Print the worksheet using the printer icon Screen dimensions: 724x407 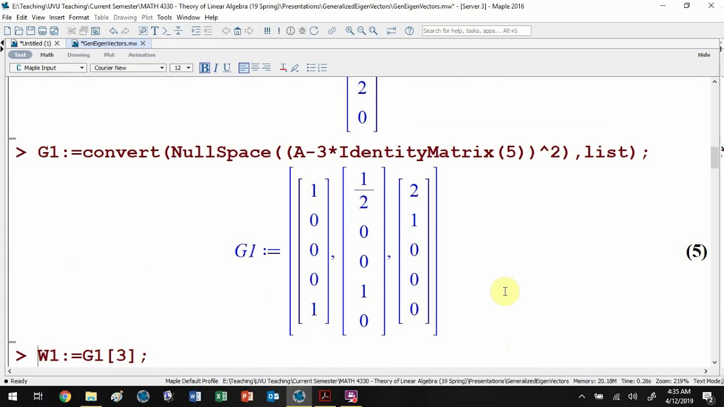point(42,31)
